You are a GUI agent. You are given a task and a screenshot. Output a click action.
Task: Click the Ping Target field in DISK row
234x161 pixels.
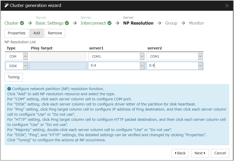point(58,66)
